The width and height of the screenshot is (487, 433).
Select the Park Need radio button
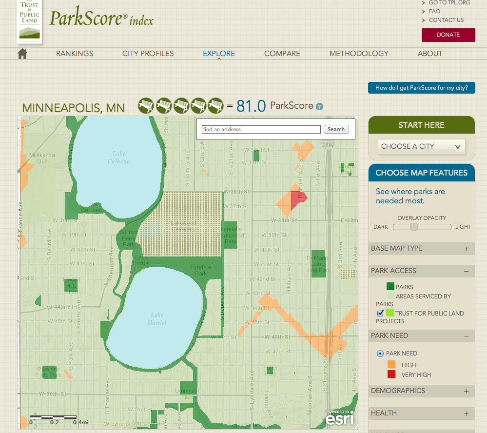pyautogui.click(x=380, y=354)
